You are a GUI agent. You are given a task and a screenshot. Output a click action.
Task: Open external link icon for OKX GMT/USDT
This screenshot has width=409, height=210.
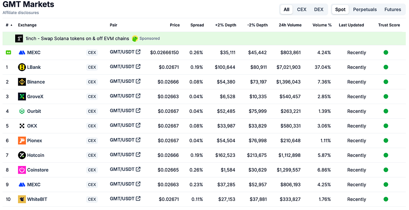point(138,125)
